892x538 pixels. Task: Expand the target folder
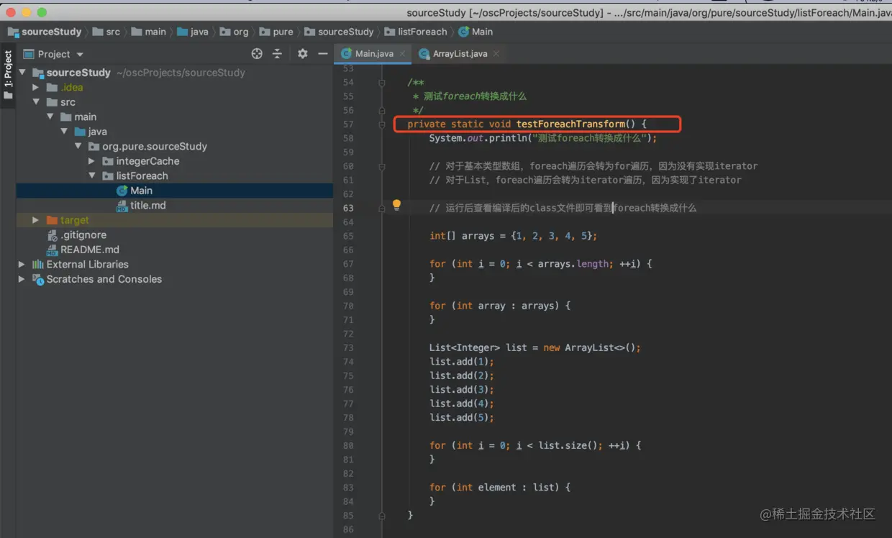coord(35,220)
